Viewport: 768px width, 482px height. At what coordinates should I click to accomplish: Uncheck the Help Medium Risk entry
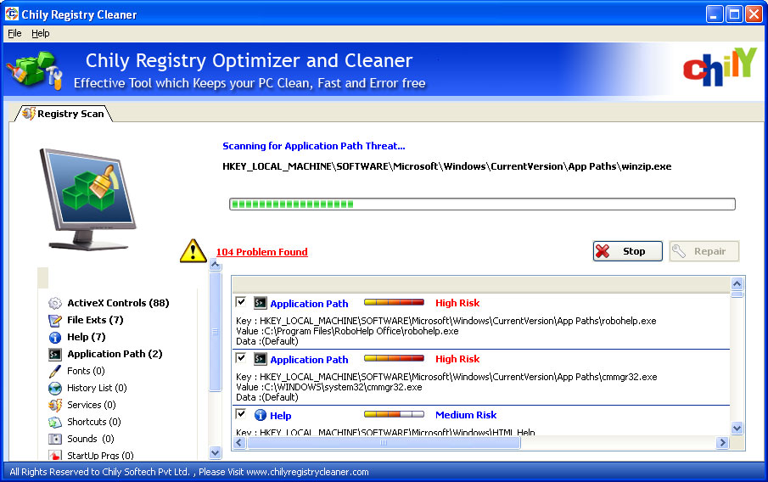pyautogui.click(x=240, y=414)
